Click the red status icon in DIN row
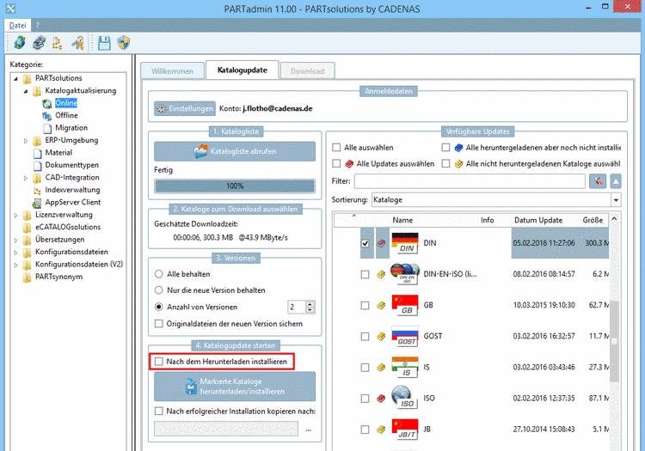 coord(381,243)
